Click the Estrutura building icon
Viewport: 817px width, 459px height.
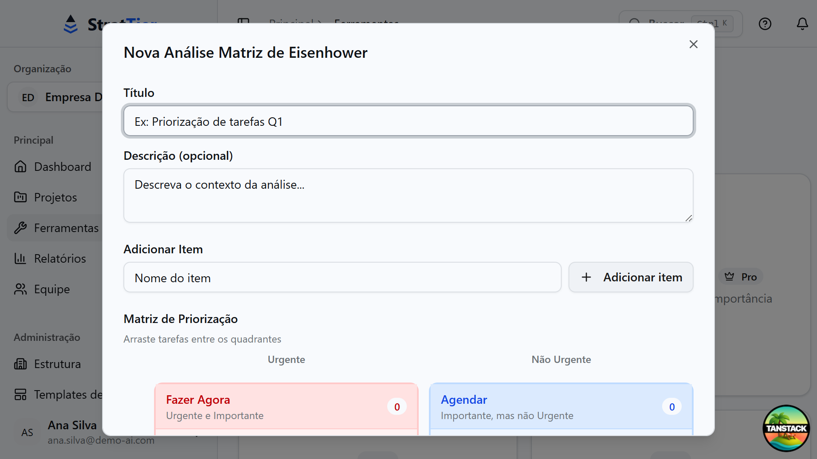click(20, 364)
